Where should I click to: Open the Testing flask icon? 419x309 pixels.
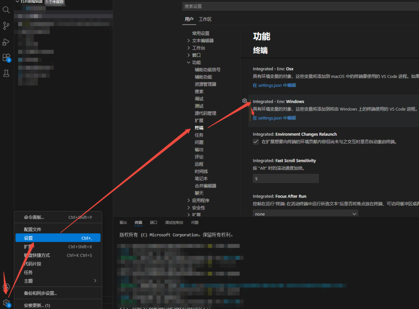click(6, 73)
